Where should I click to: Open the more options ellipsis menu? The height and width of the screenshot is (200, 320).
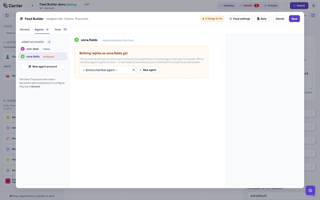click(285, 6)
